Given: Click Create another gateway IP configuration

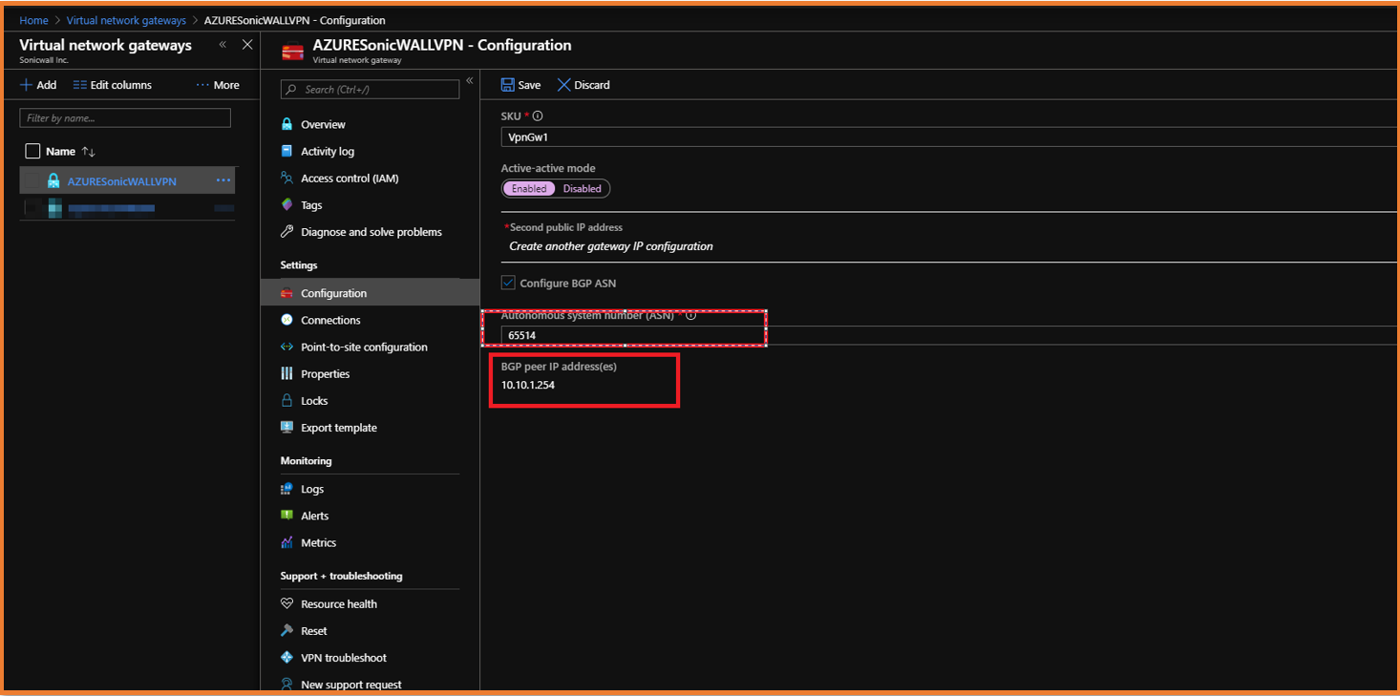Looking at the screenshot, I should (611, 246).
